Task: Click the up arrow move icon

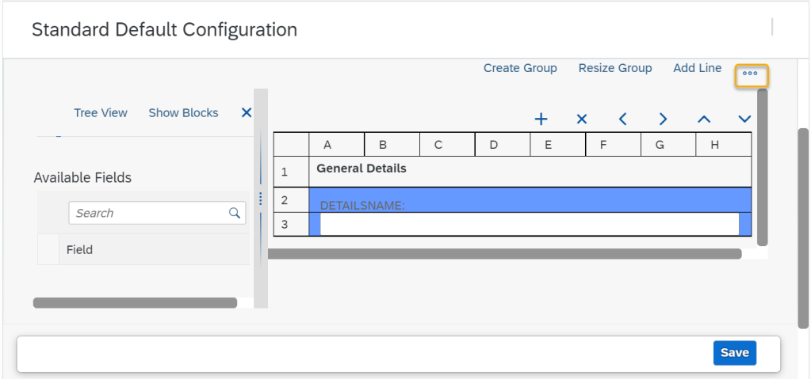Action: (x=704, y=119)
